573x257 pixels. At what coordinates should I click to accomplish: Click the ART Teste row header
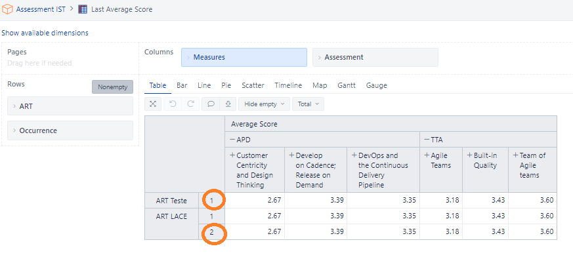(x=171, y=201)
